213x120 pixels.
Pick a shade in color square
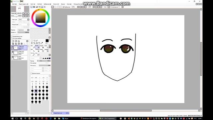tap(41, 18)
